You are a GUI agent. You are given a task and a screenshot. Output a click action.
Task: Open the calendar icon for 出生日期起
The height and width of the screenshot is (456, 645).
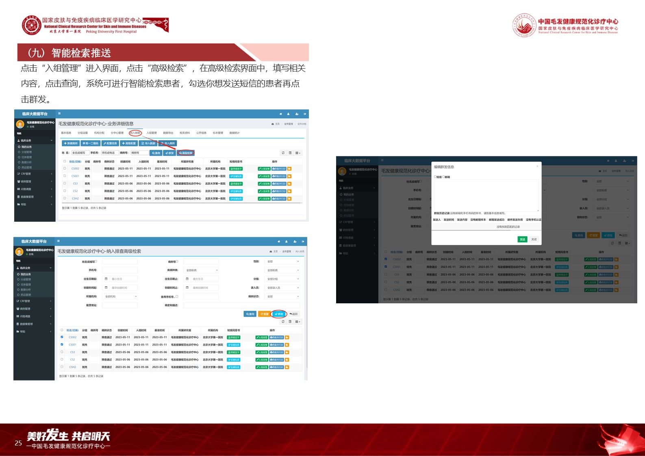click(106, 279)
